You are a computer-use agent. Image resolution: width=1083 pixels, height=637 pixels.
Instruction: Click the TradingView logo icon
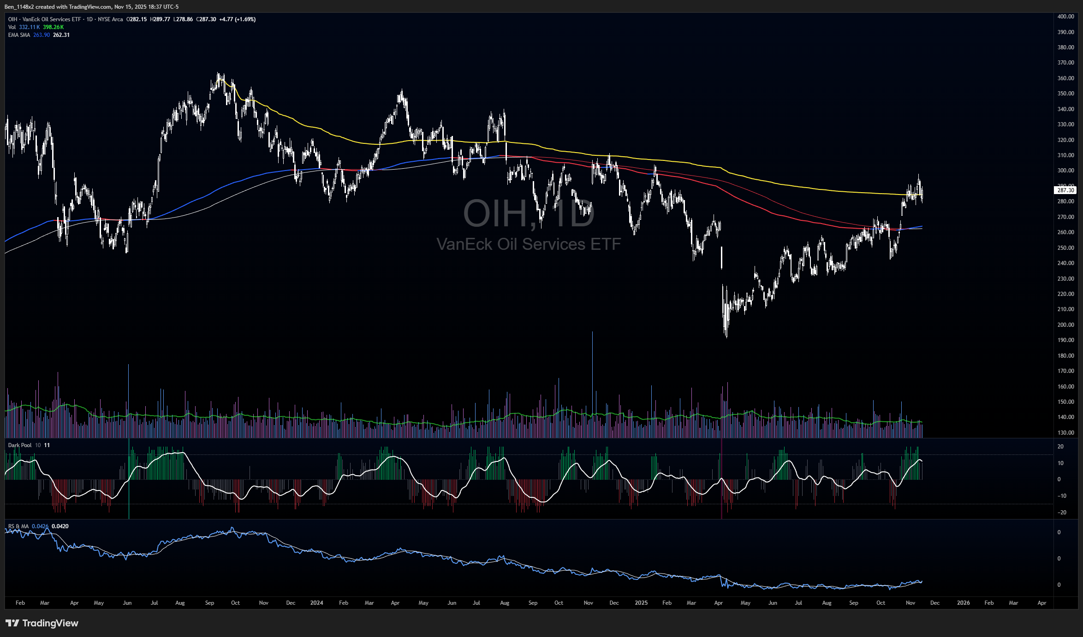[x=12, y=623]
